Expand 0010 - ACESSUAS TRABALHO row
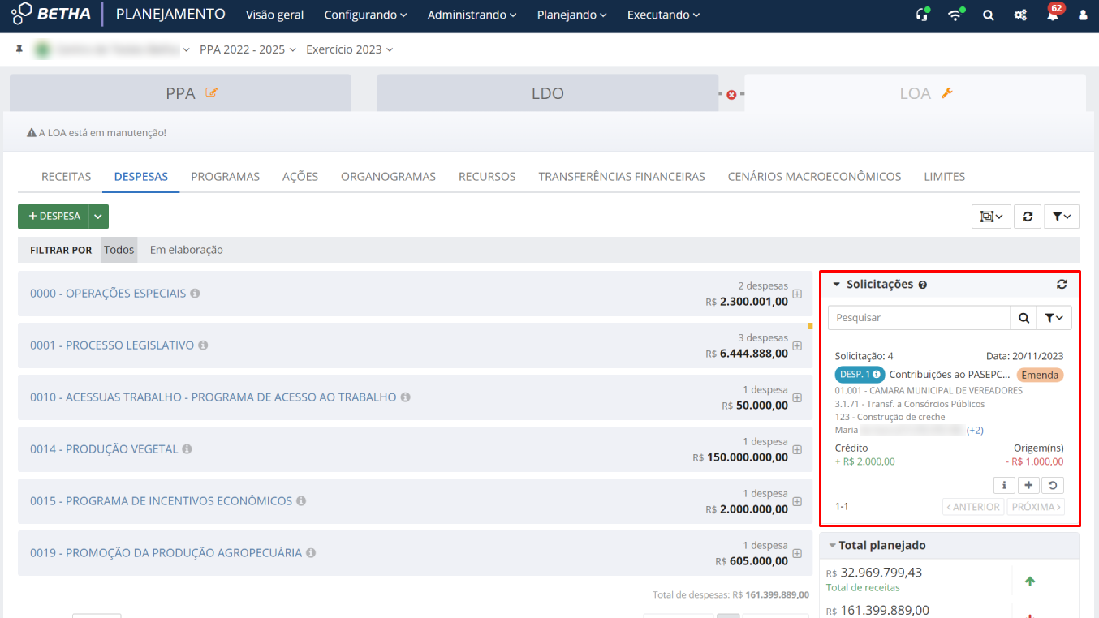The image size is (1099, 618). (797, 397)
